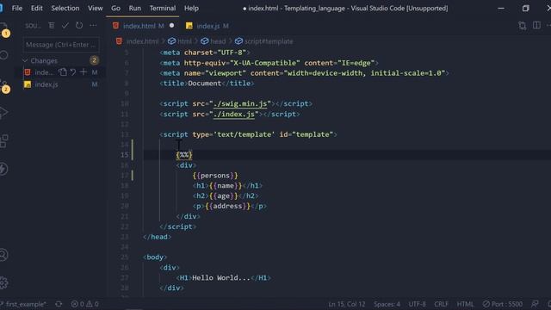
Task: Click the {{address}} expression in paragraph
Action: 227,206
